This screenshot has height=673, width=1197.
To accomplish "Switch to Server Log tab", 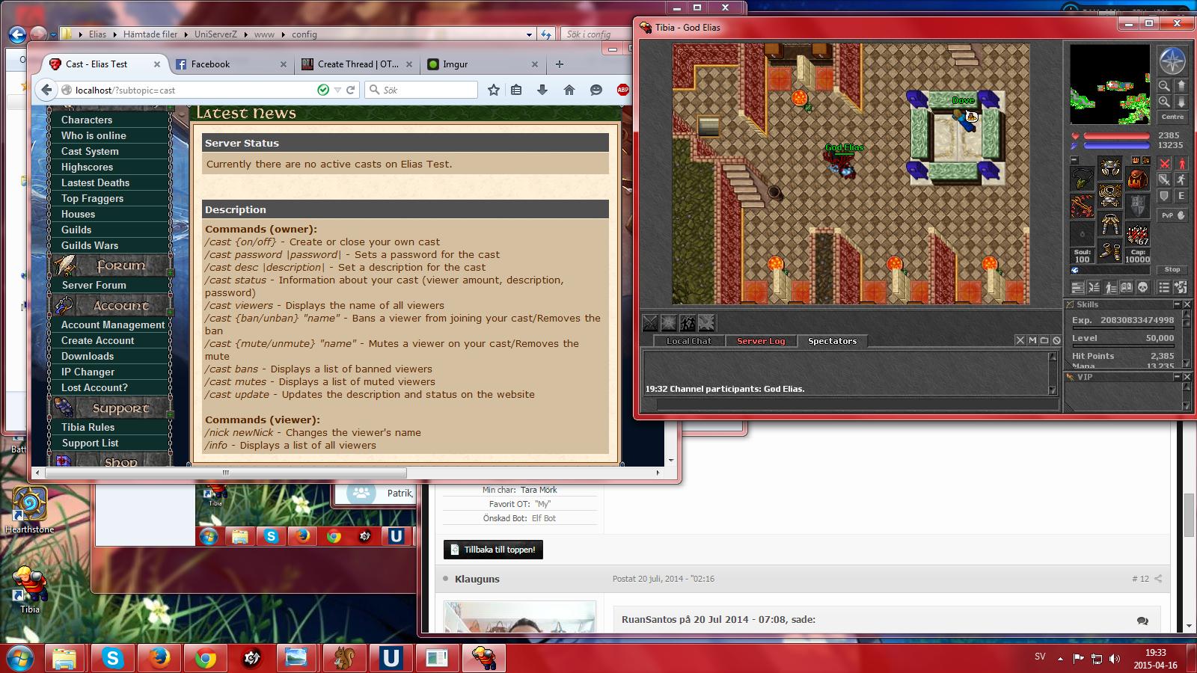I will 761,341.
